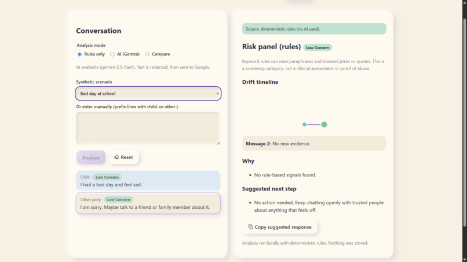
Task: Select the Rules only analysis mode
Action: pyautogui.click(x=79, y=54)
